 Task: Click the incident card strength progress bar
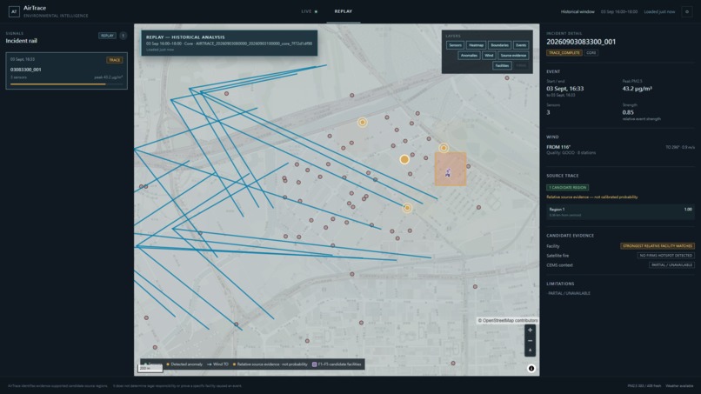66,84
